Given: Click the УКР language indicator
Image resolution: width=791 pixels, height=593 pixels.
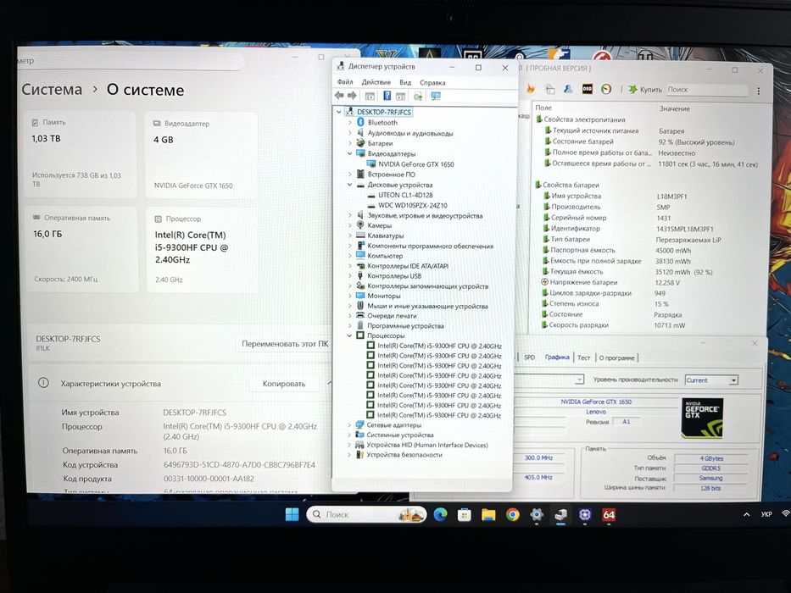Looking at the screenshot, I should click(x=766, y=514).
